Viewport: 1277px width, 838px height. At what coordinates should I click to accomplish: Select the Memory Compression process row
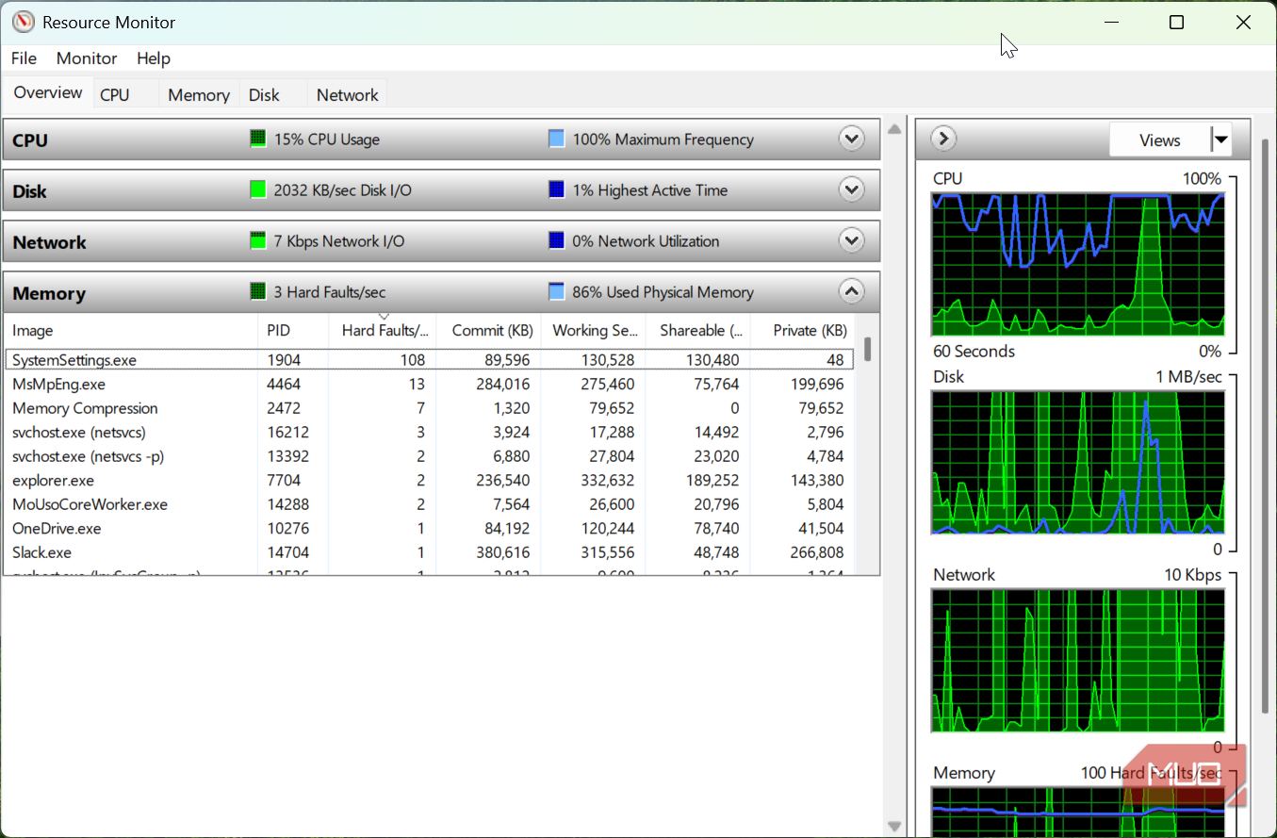coord(429,408)
